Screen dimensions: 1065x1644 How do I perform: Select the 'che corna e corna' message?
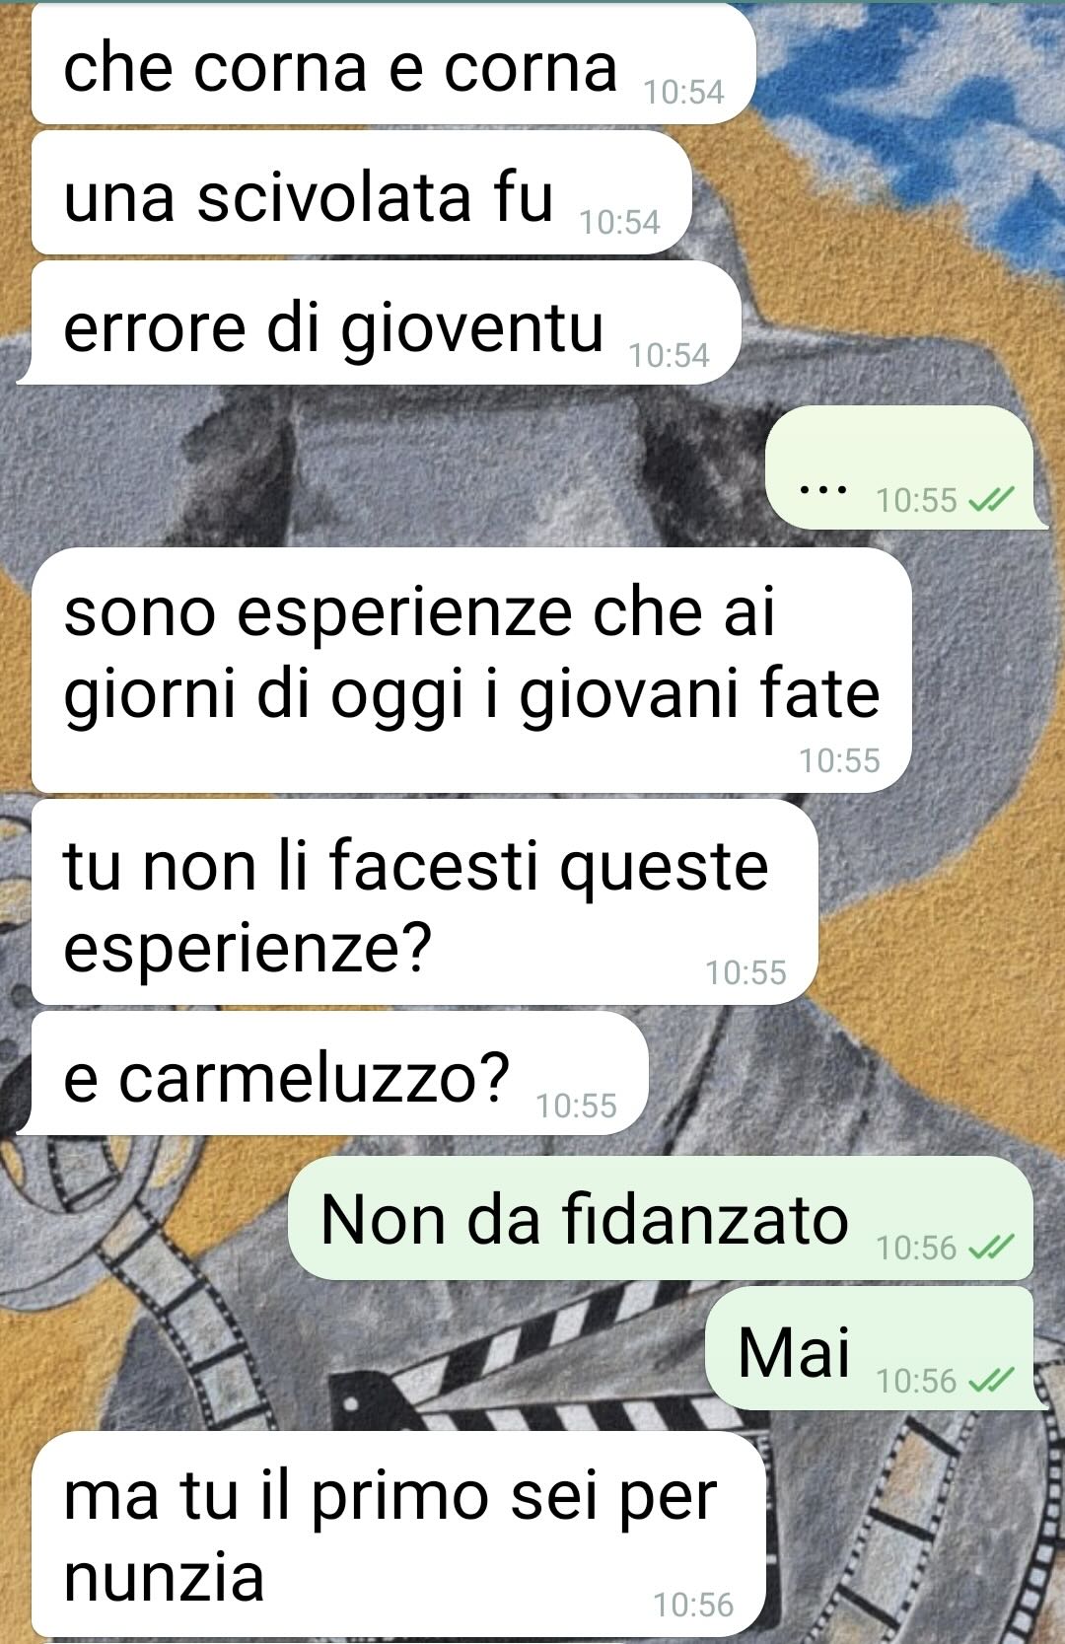point(393,64)
